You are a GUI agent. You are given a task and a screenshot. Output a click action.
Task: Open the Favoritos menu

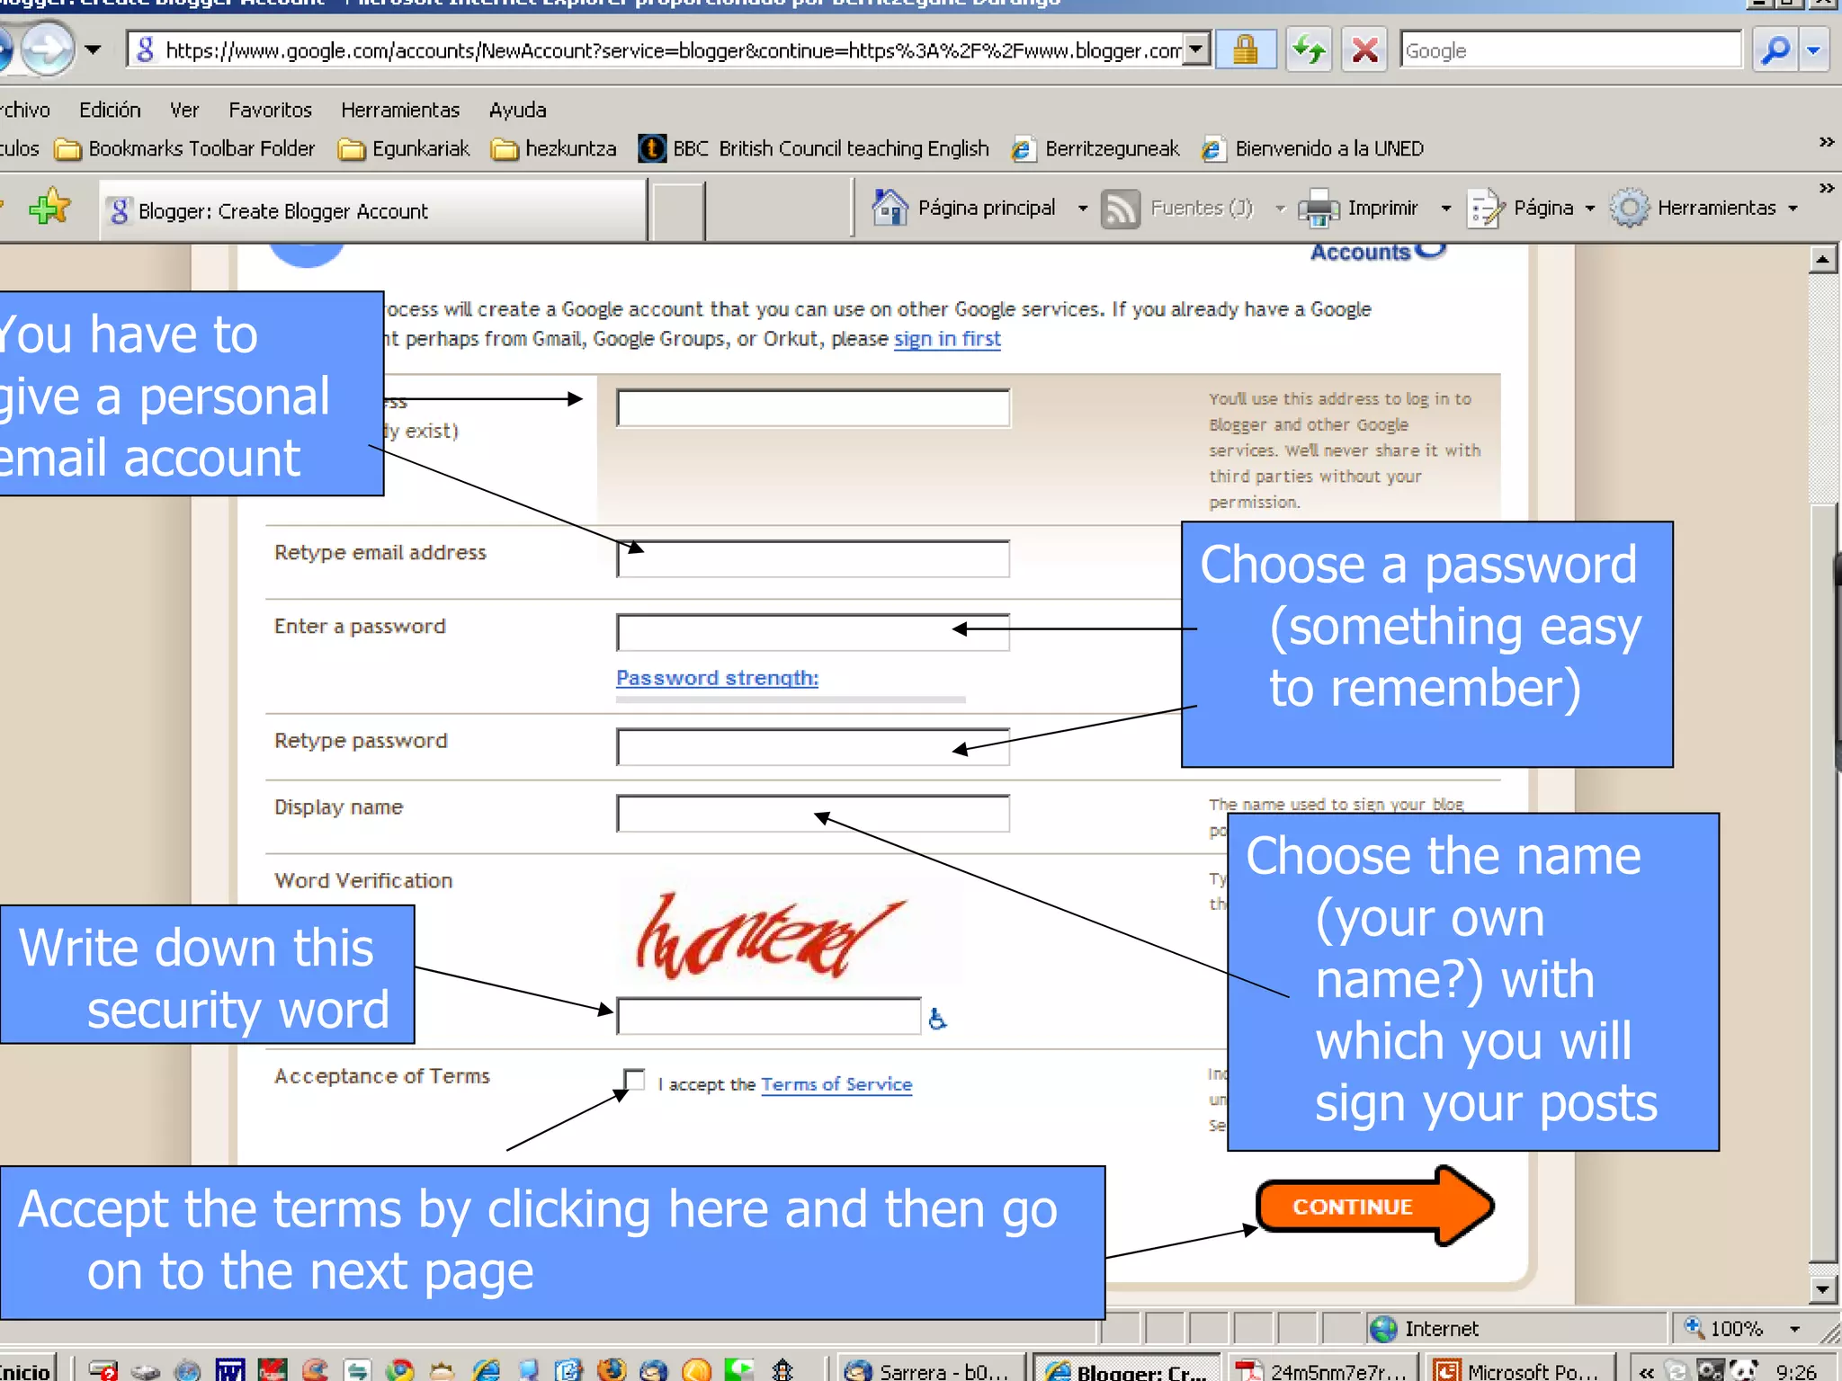click(270, 110)
